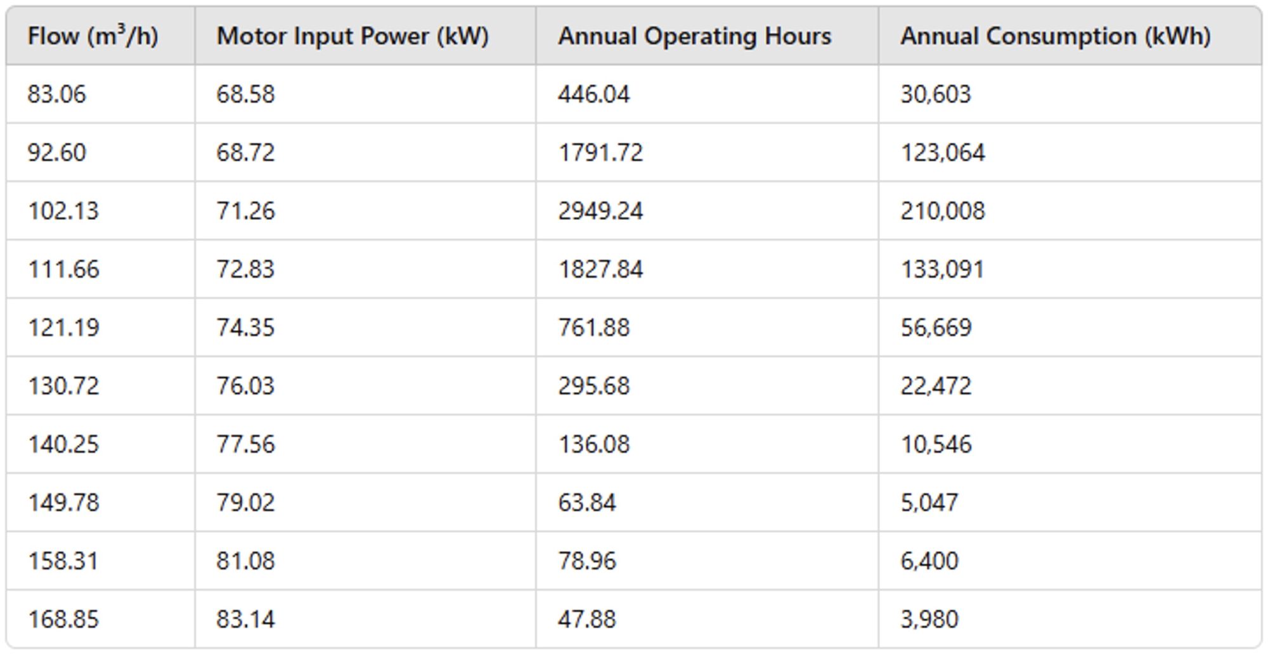Highlight annual consumption 3,980
The width and height of the screenshot is (1268, 657).
click(929, 619)
